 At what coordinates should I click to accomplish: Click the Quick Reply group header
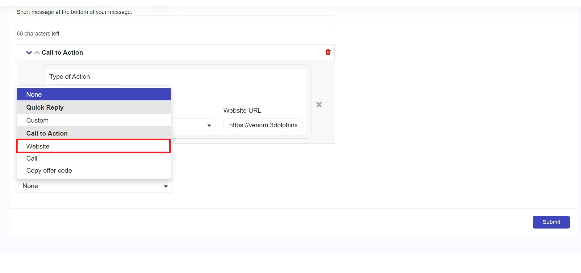[x=94, y=107]
